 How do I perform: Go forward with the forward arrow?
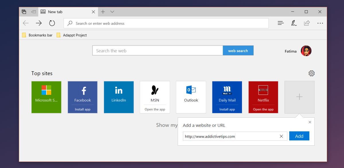coord(39,23)
